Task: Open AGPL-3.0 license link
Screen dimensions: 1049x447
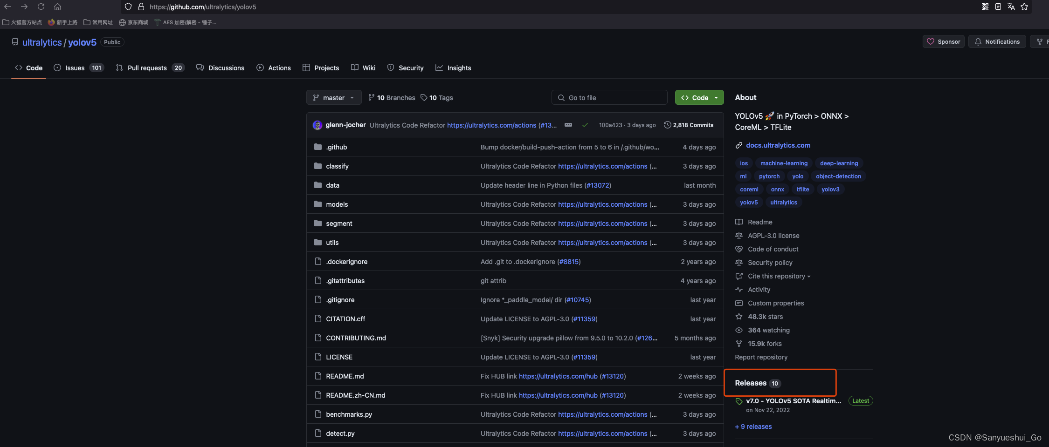Action: tap(773, 236)
